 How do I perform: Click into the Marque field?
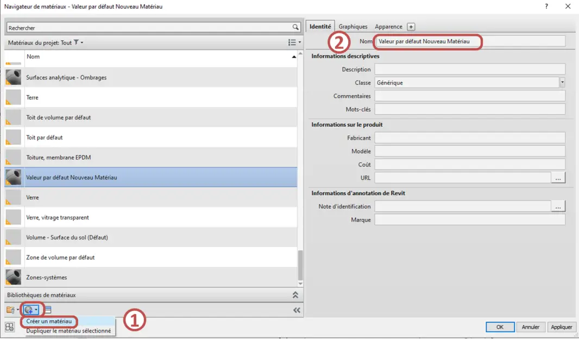470,220
